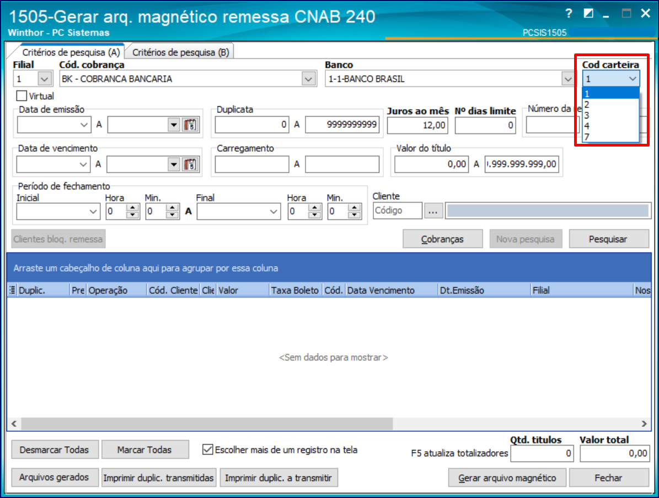Viewport: 659px width, 498px height.
Task: Click the Juros ao mês field
Action: (417, 126)
